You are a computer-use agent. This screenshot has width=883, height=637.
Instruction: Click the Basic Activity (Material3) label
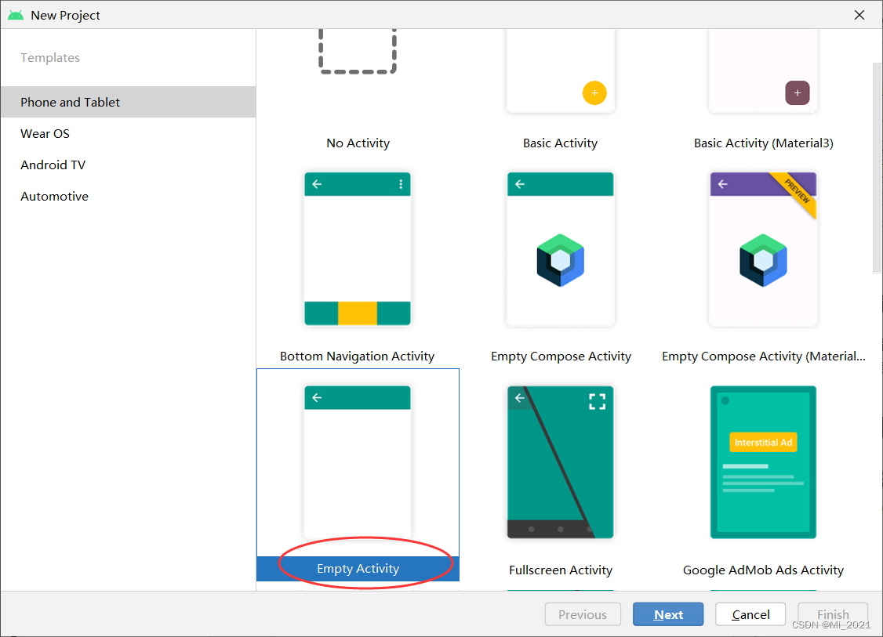(764, 143)
